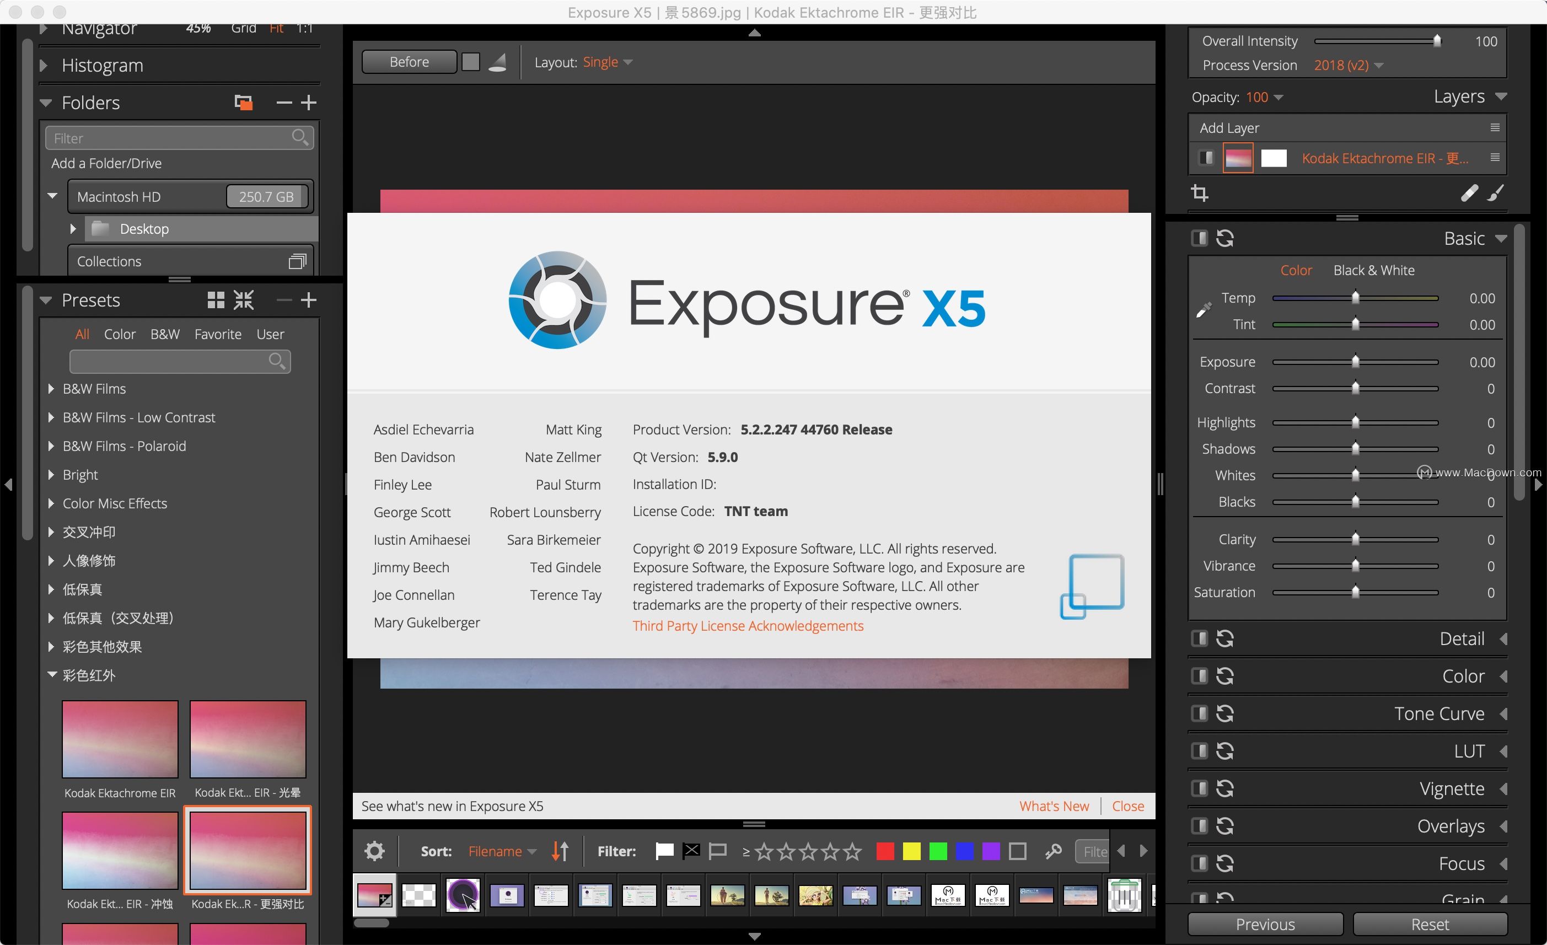Toggle the Color panel effect
The image size is (1547, 945).
tap(1199, 675)
